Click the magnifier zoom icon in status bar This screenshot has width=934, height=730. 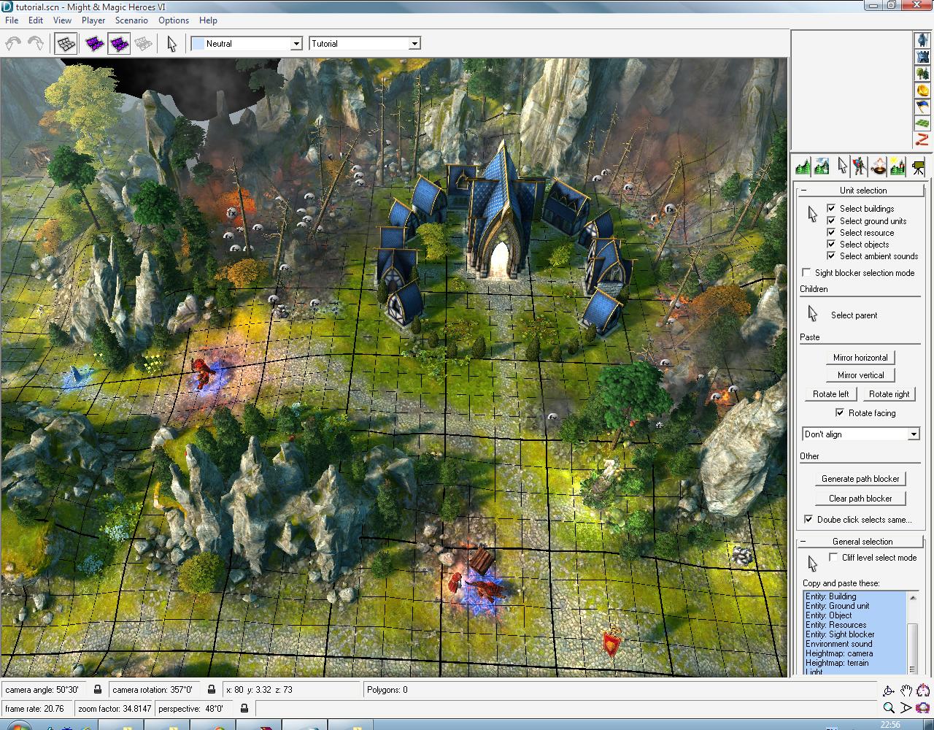(x=888, y=707)
